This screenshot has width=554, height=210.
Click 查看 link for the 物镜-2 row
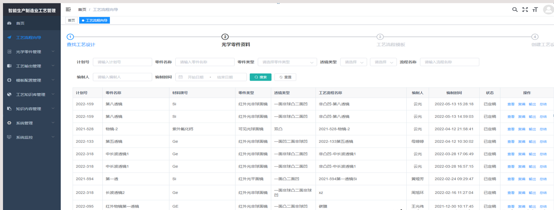point(511,129)
